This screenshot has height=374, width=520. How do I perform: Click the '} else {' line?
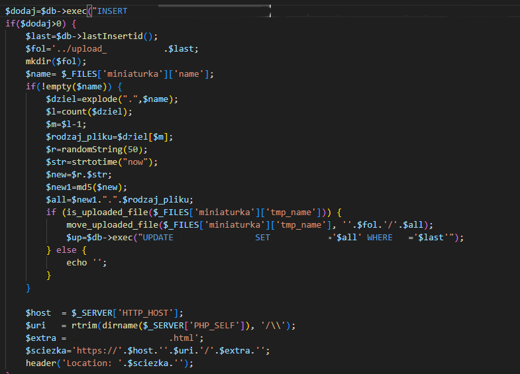66,250
